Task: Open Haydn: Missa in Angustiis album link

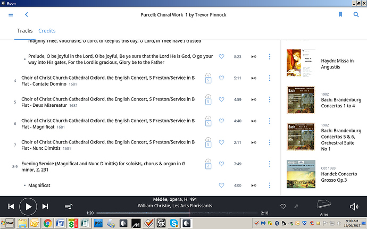Action: tap(337, 64)
